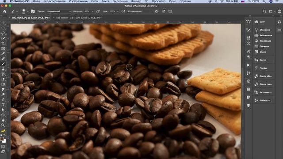Select the Brush tool in left toolbar

point(3,64)
